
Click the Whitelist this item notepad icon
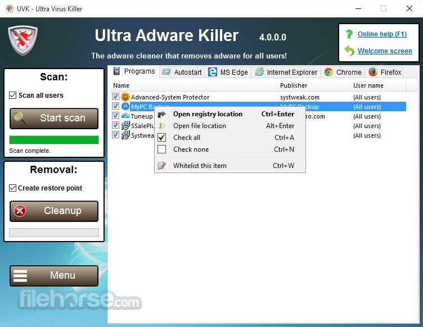(x=161, y=165)
